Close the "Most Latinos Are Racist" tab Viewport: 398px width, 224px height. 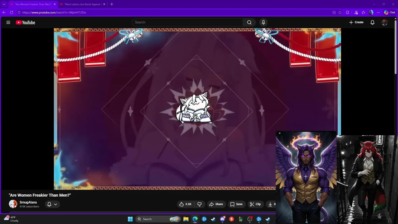coord(104,4)
